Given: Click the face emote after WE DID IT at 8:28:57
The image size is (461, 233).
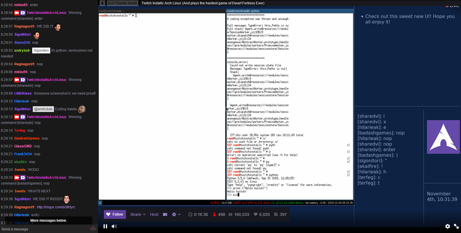Looking at the screenshot, I should (58, 27).
